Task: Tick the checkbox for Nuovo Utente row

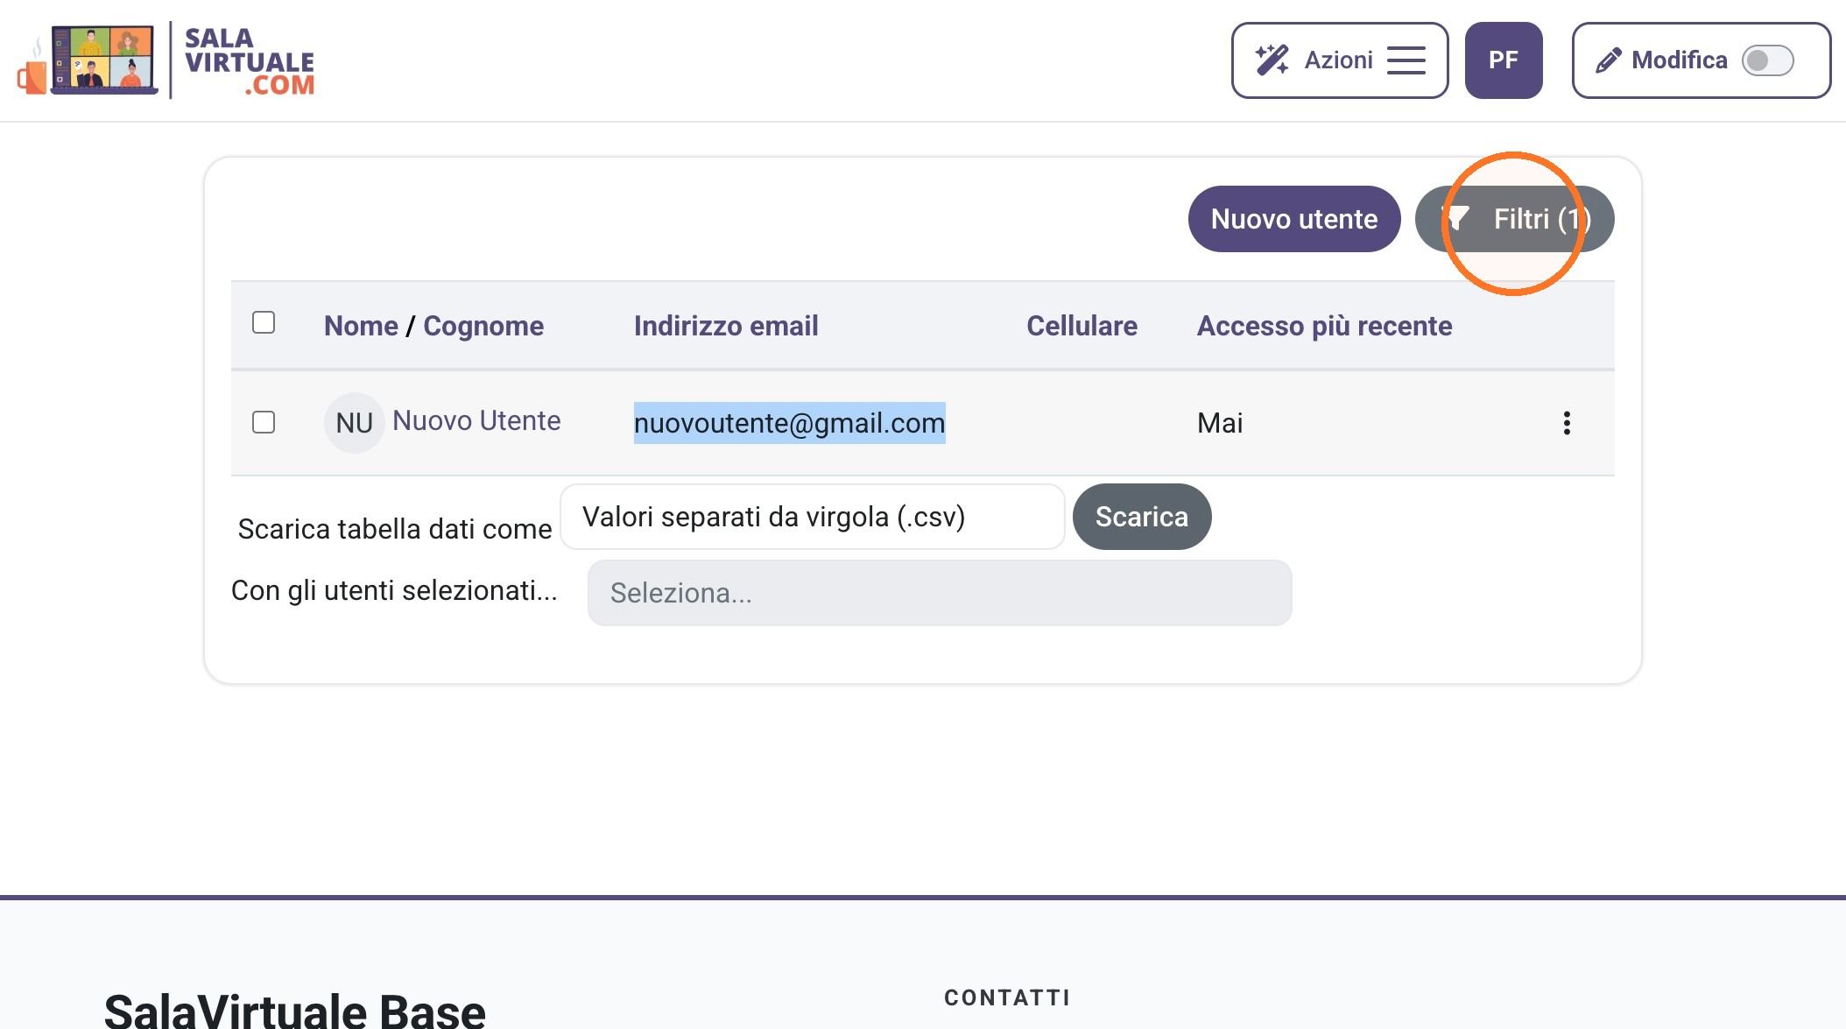Action: (264, 422)
